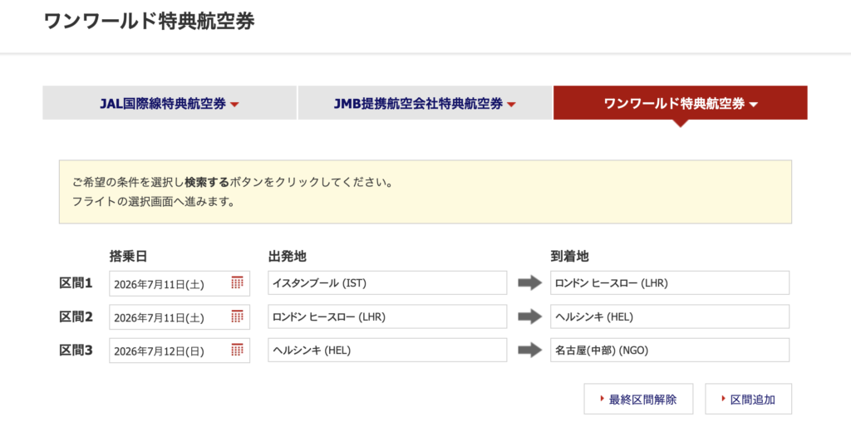The height and width of the screenshot is (422, 851).
Task: Click 区間1 date field 2026年7月11日(土)
Action: click(166, 284)
